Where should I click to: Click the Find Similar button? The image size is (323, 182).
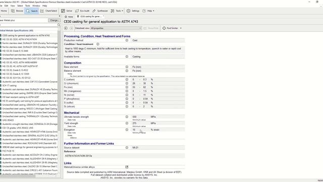170,28
